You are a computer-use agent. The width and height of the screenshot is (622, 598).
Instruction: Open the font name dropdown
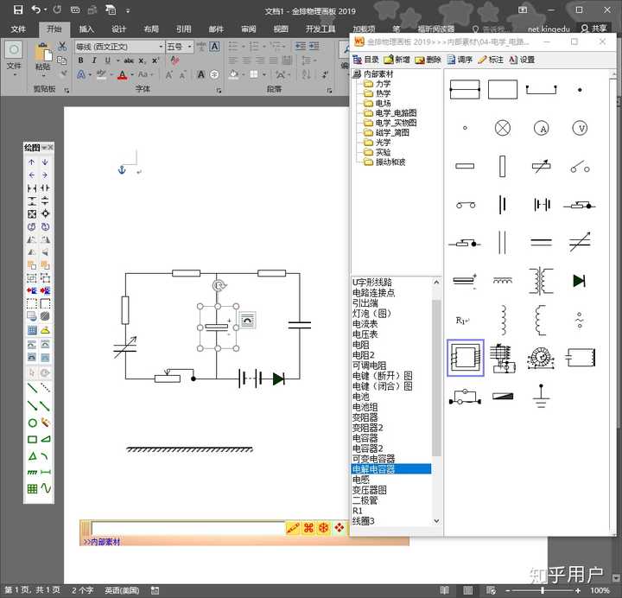[161, 47]
